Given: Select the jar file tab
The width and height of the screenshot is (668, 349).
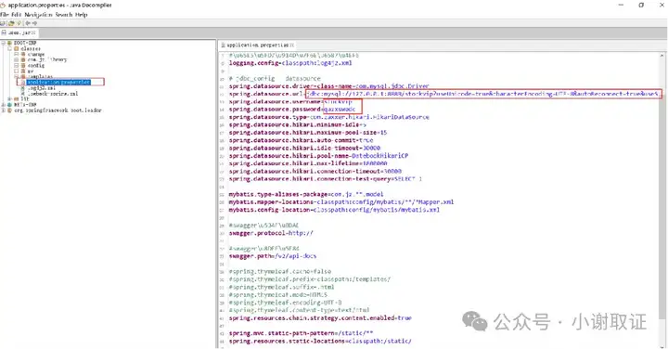Looking at the screenshot, I should coord(19,32).
